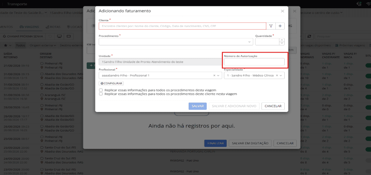Viewport: 371px width, 175px height.
Task: Click the undo arrow beside CHAMAR PRÓXIMA SENHA
Action: click(50, 36)
